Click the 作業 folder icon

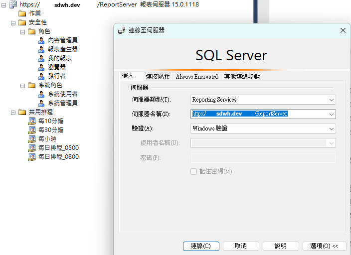coord(22,13)
